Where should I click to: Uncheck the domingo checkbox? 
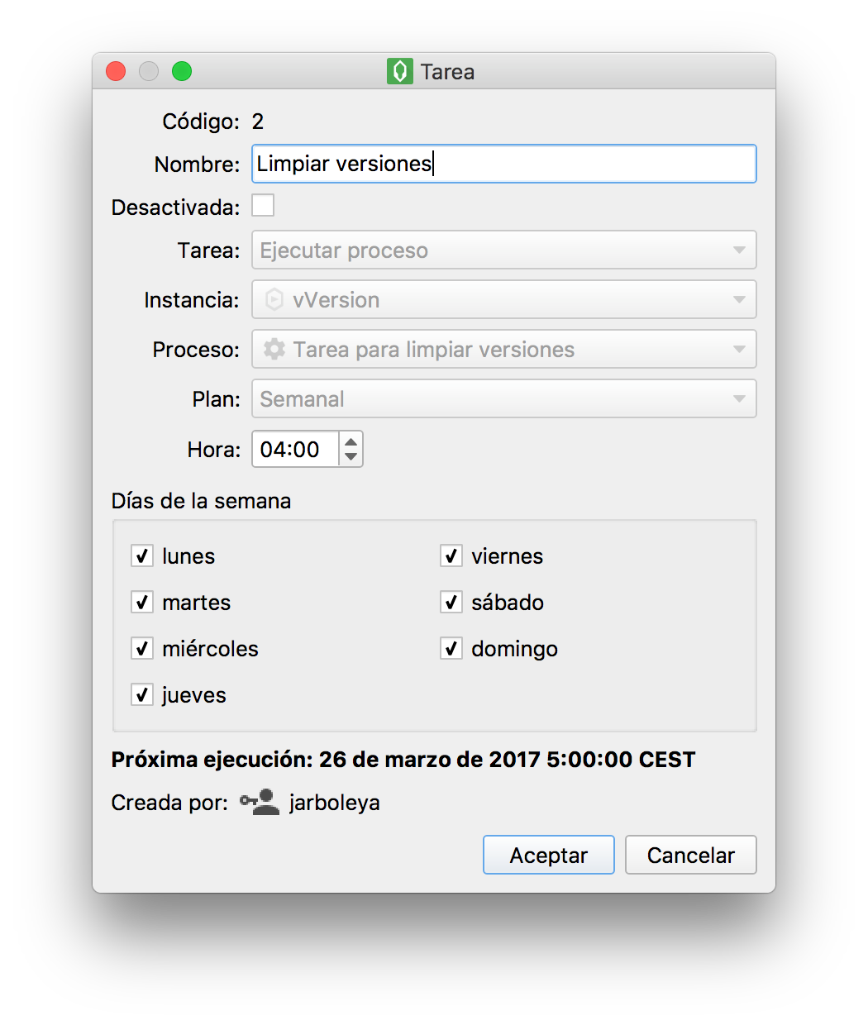click(x=451, y=648)
